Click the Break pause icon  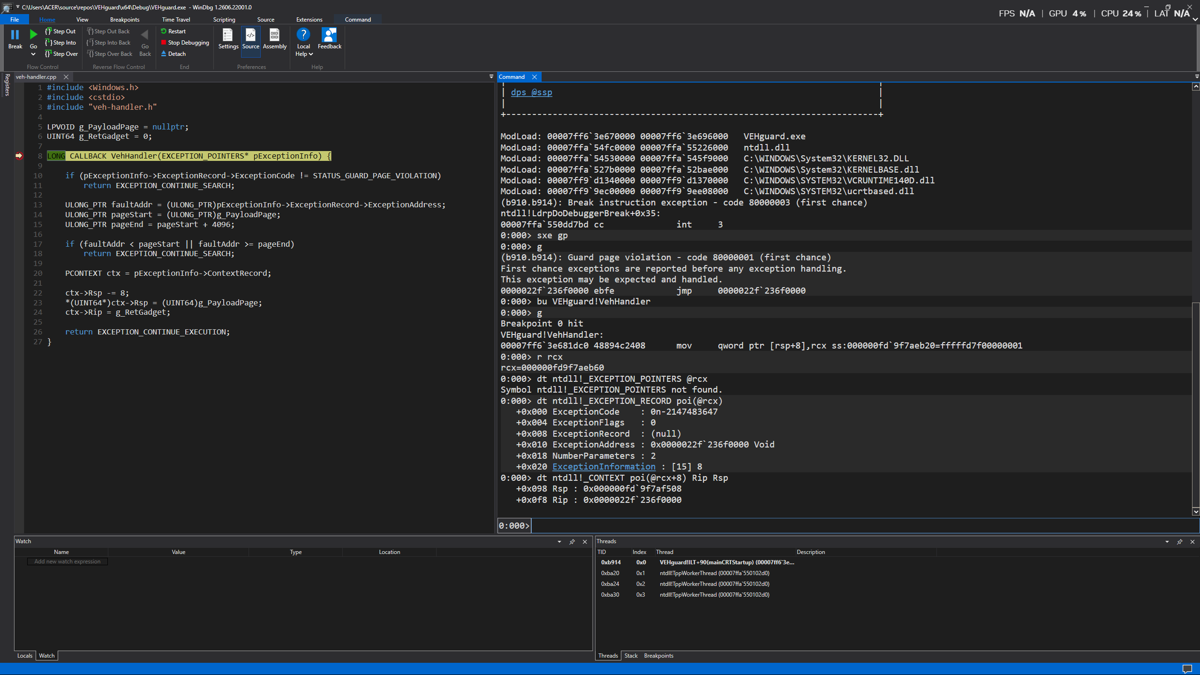tap(15, 35)
